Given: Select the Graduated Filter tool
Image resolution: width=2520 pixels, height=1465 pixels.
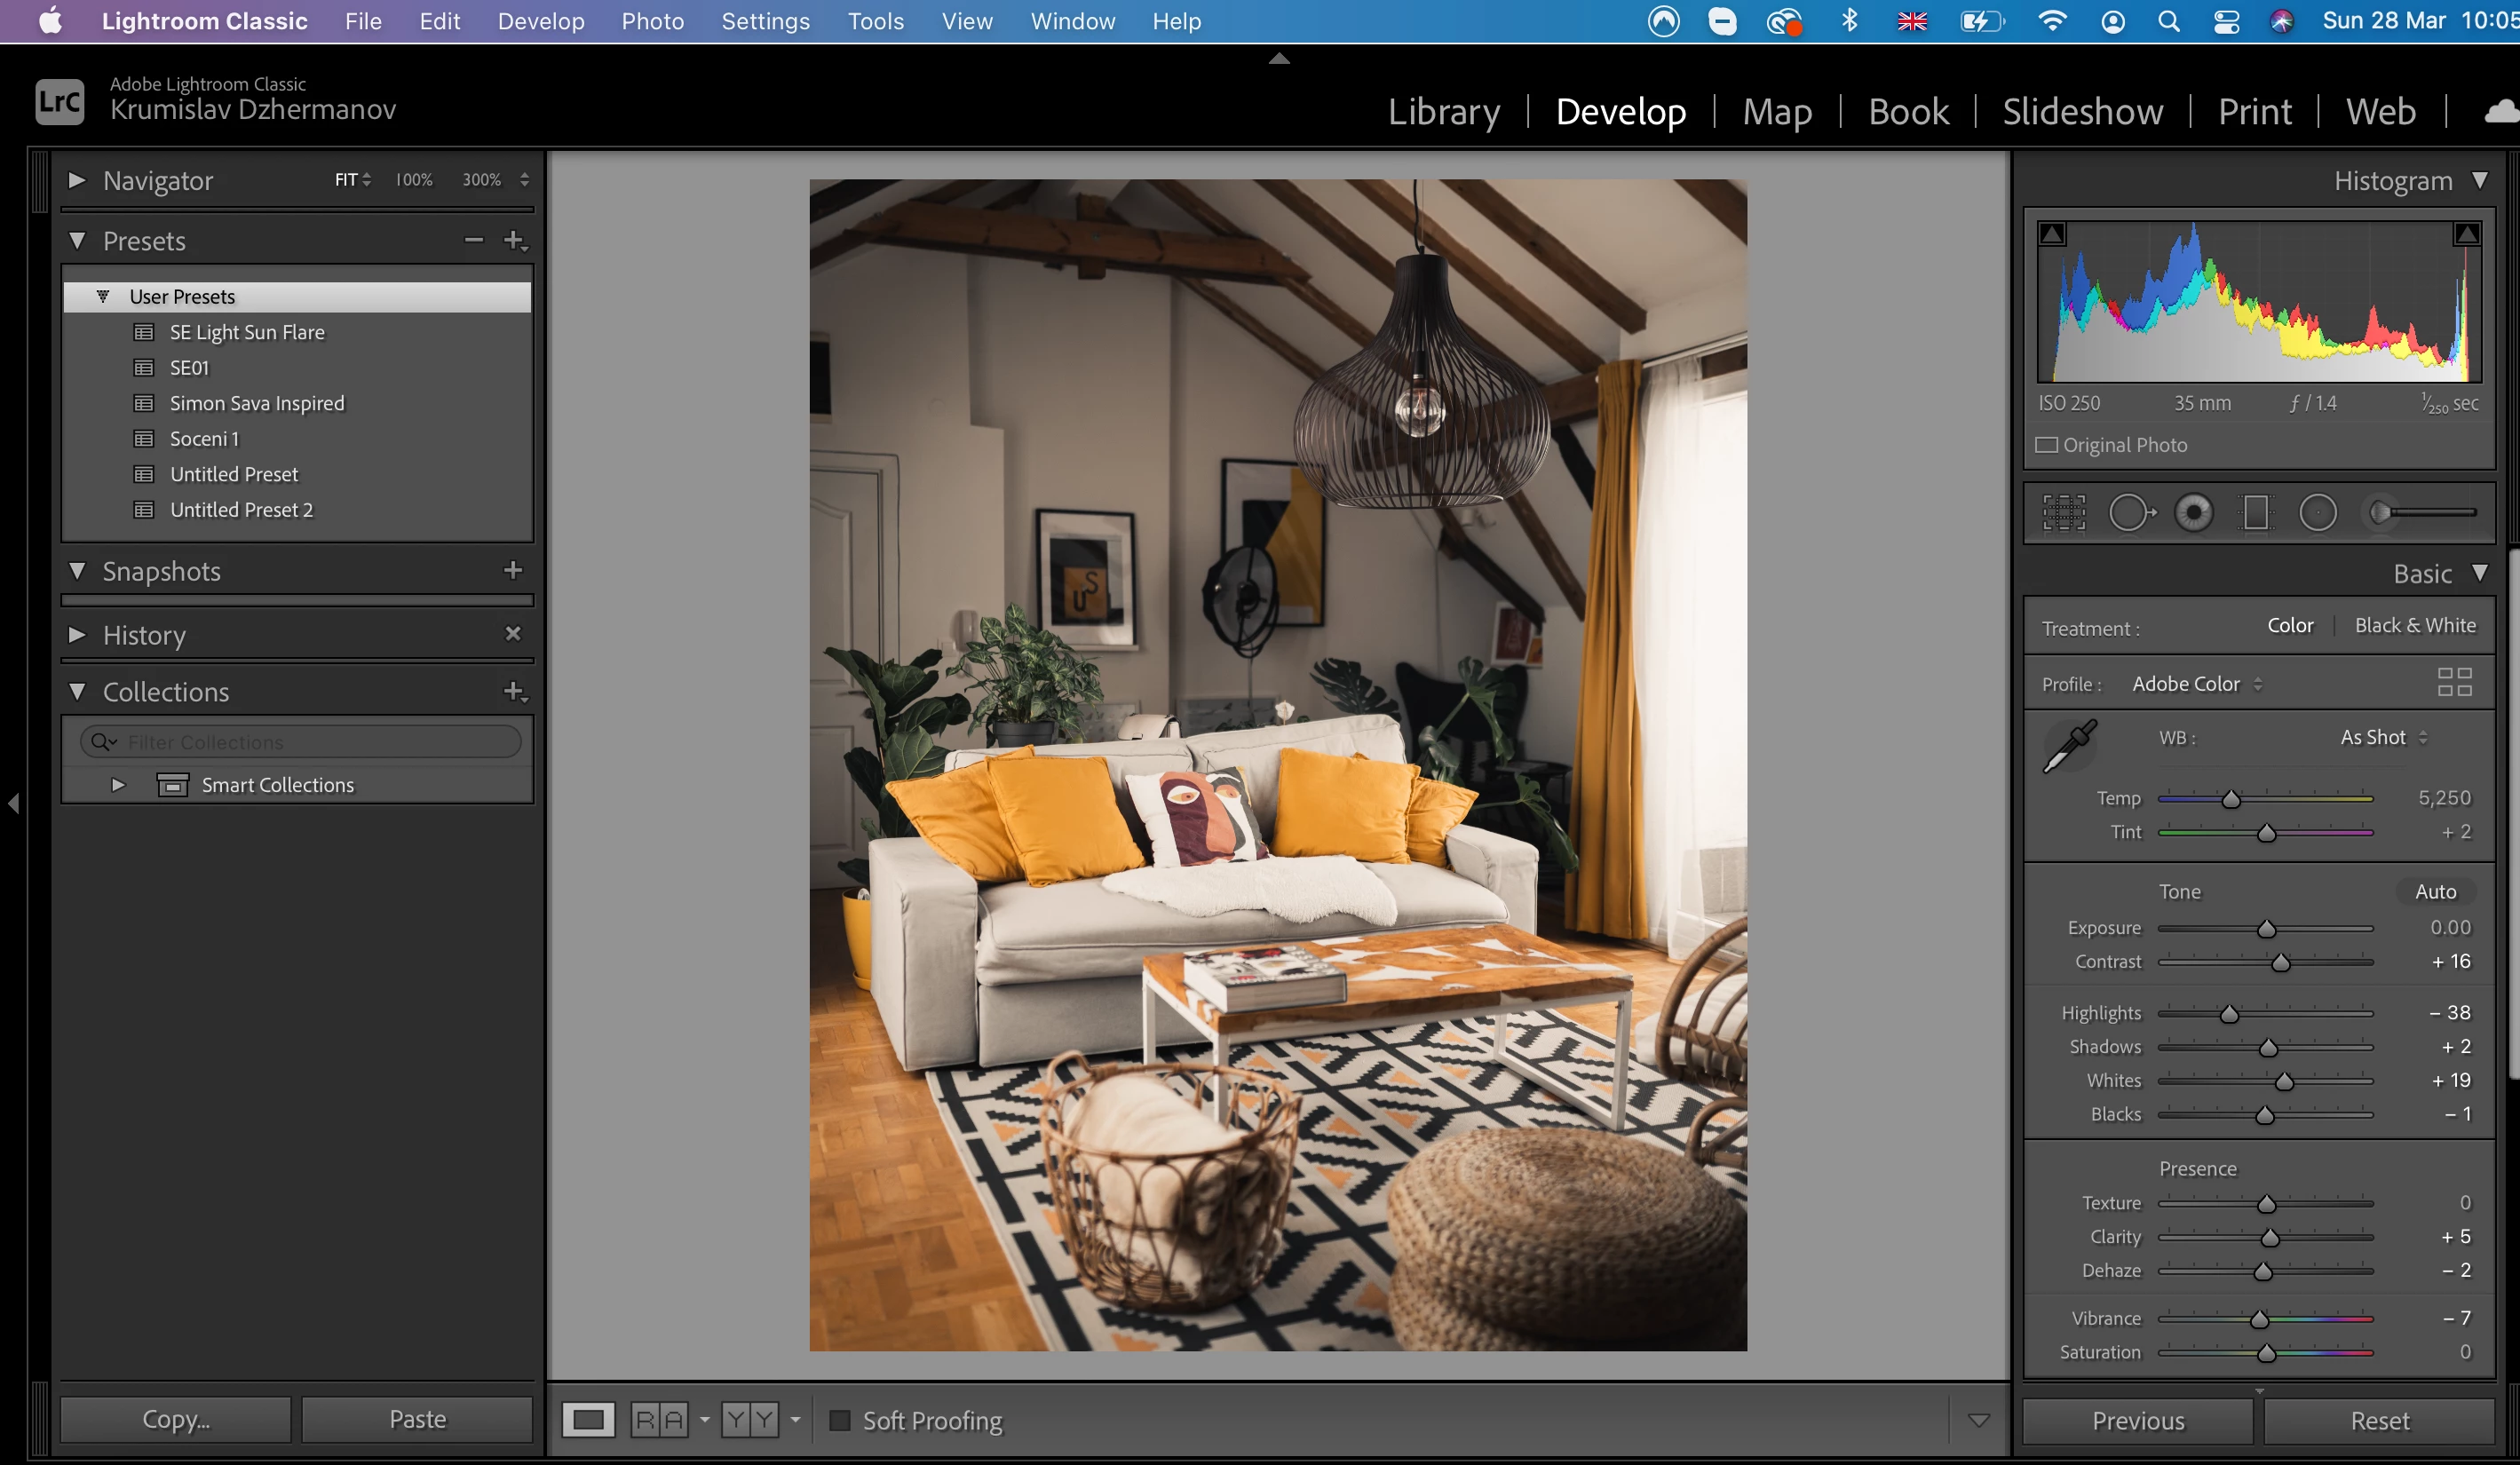Looking at the screenshot, I should pyautogui.click(x=2256, y=513).
